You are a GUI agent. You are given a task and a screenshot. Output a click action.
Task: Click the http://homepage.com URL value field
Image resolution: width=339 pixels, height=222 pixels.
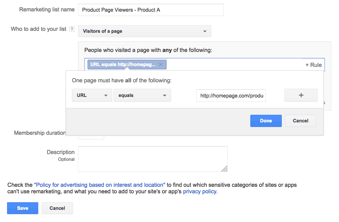pyautogui.click(x=231, y=95)
